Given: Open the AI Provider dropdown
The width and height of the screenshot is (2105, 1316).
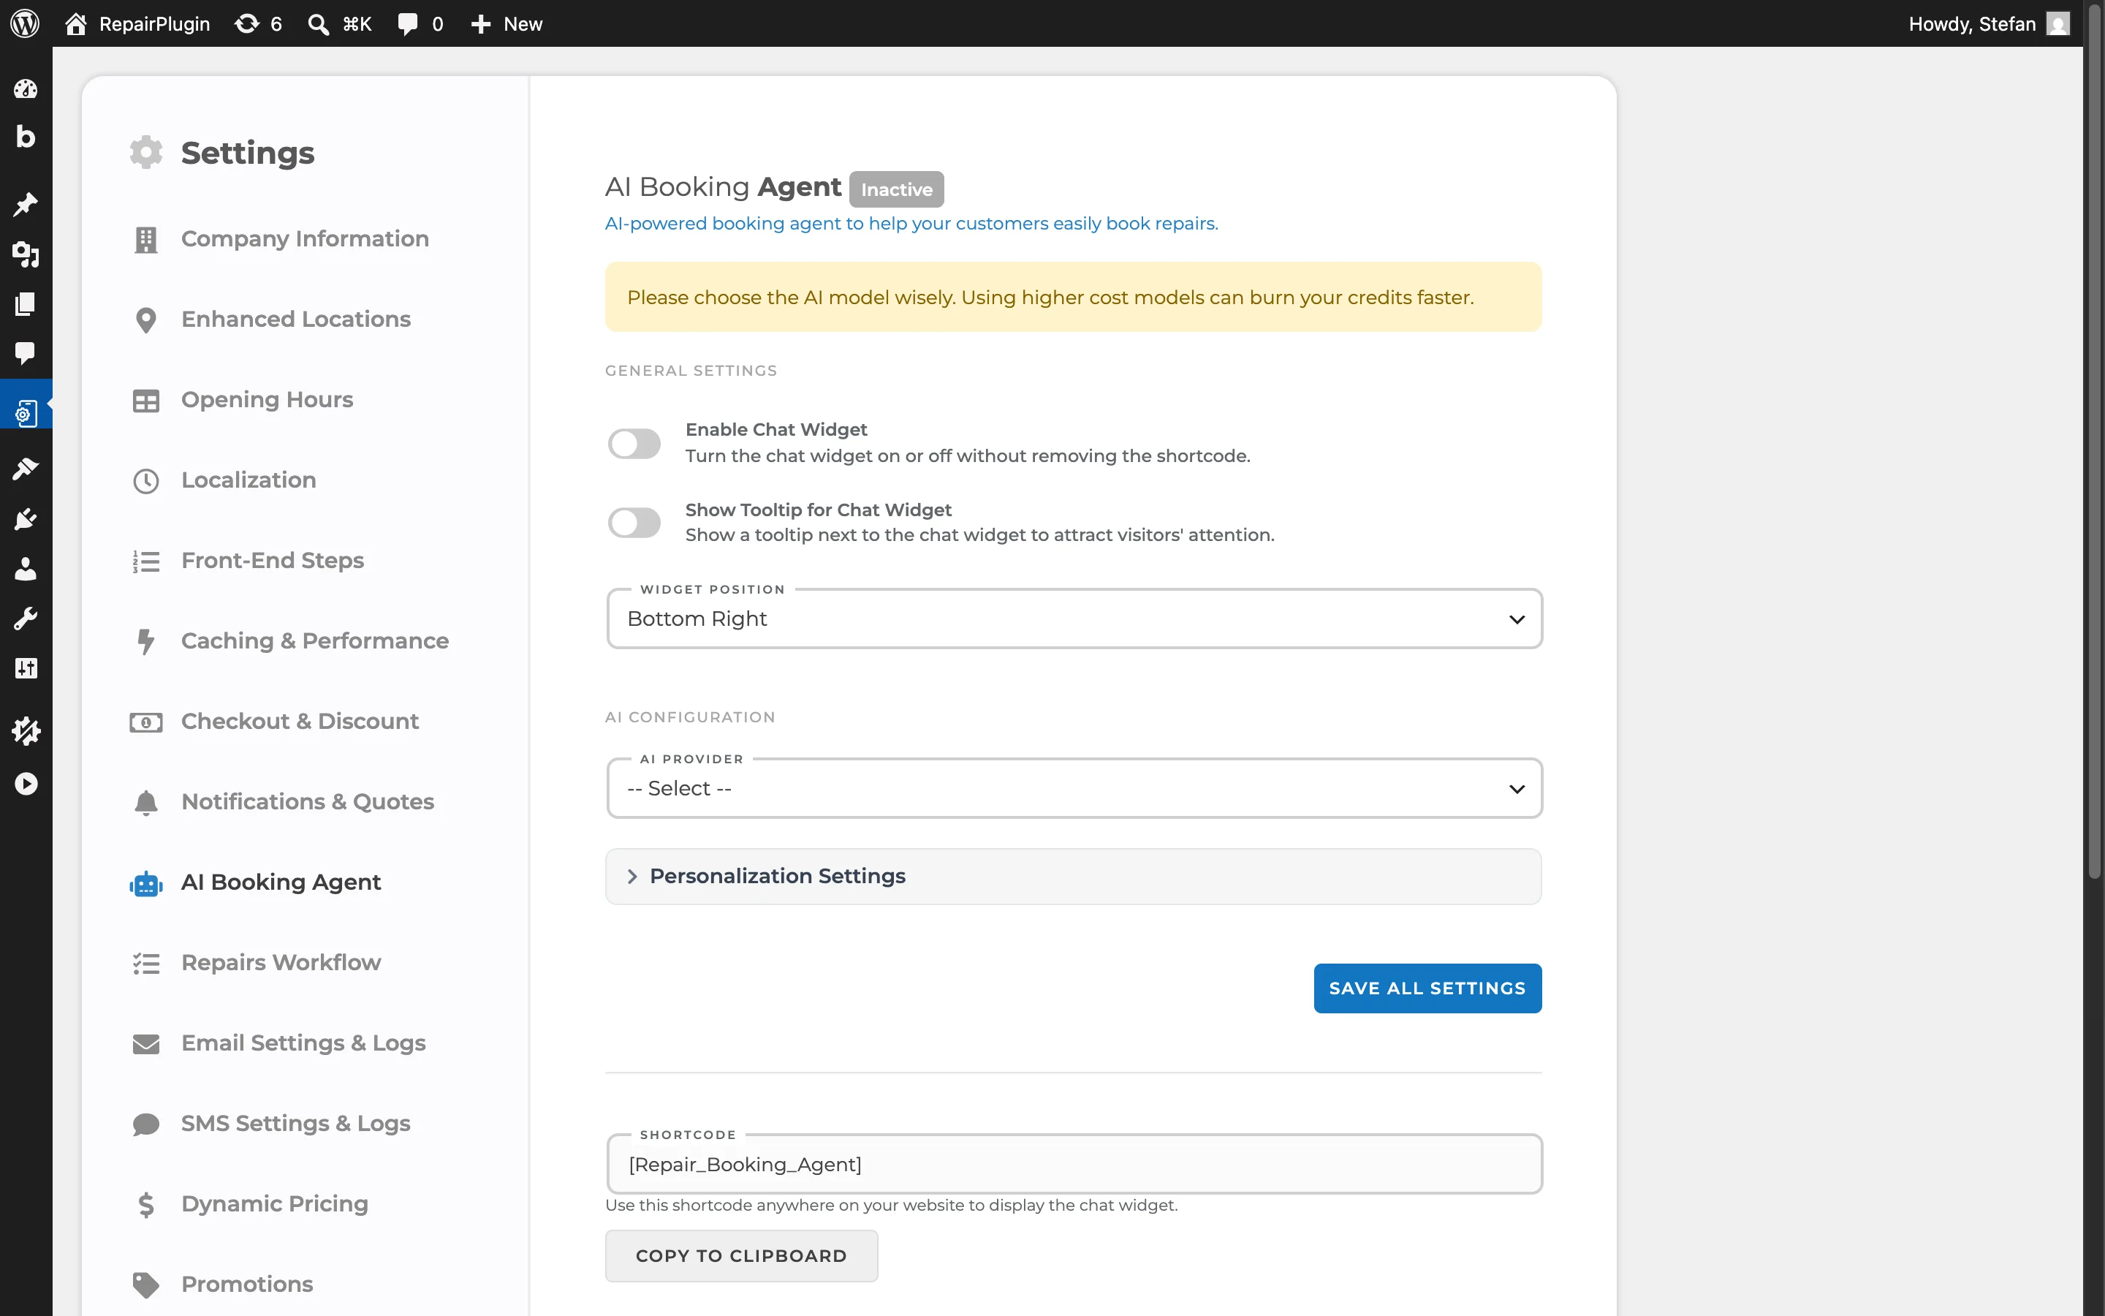Looking at the screenshot, I should 1074,789.
